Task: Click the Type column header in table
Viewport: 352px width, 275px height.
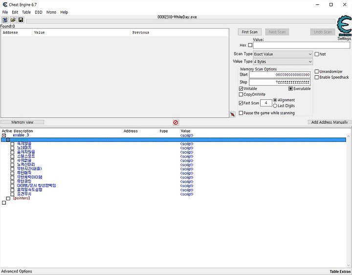Action: coord(164,131)
